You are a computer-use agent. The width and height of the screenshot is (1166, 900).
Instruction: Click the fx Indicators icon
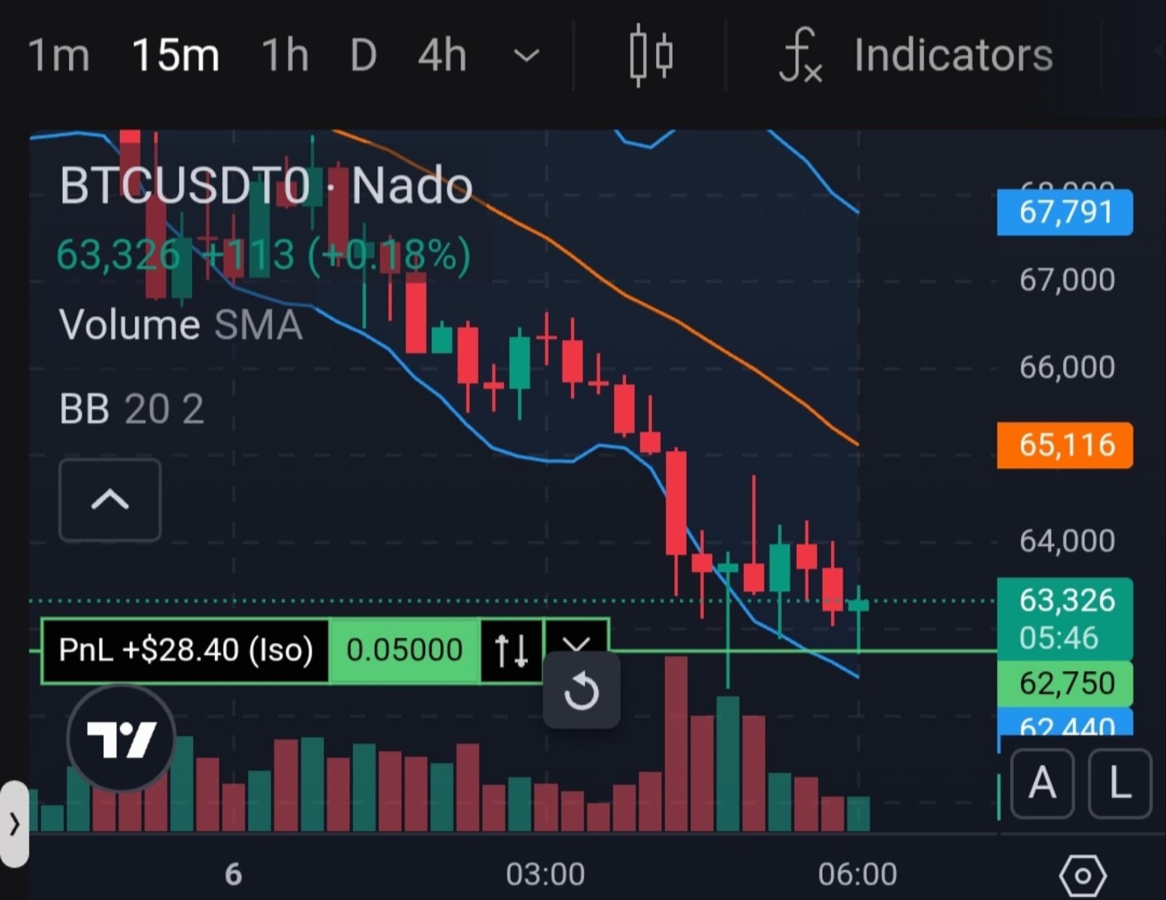[x=801, y=57]
